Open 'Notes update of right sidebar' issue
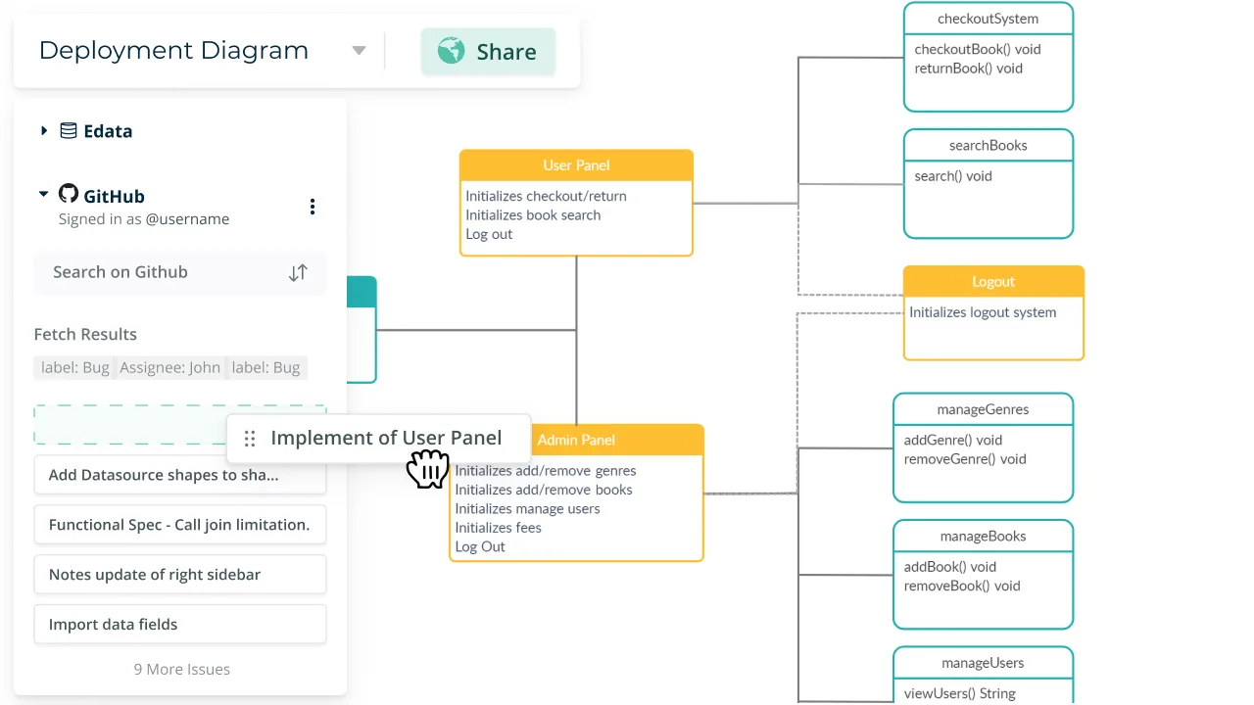The image size is (1254, 705). click(x=180, y=575)
